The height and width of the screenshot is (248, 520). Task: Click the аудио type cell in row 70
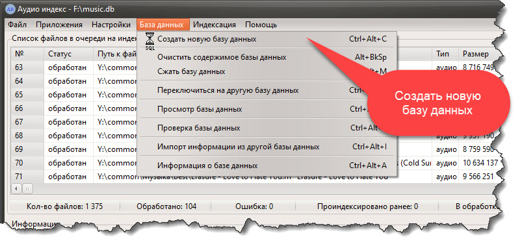point(447,163)
